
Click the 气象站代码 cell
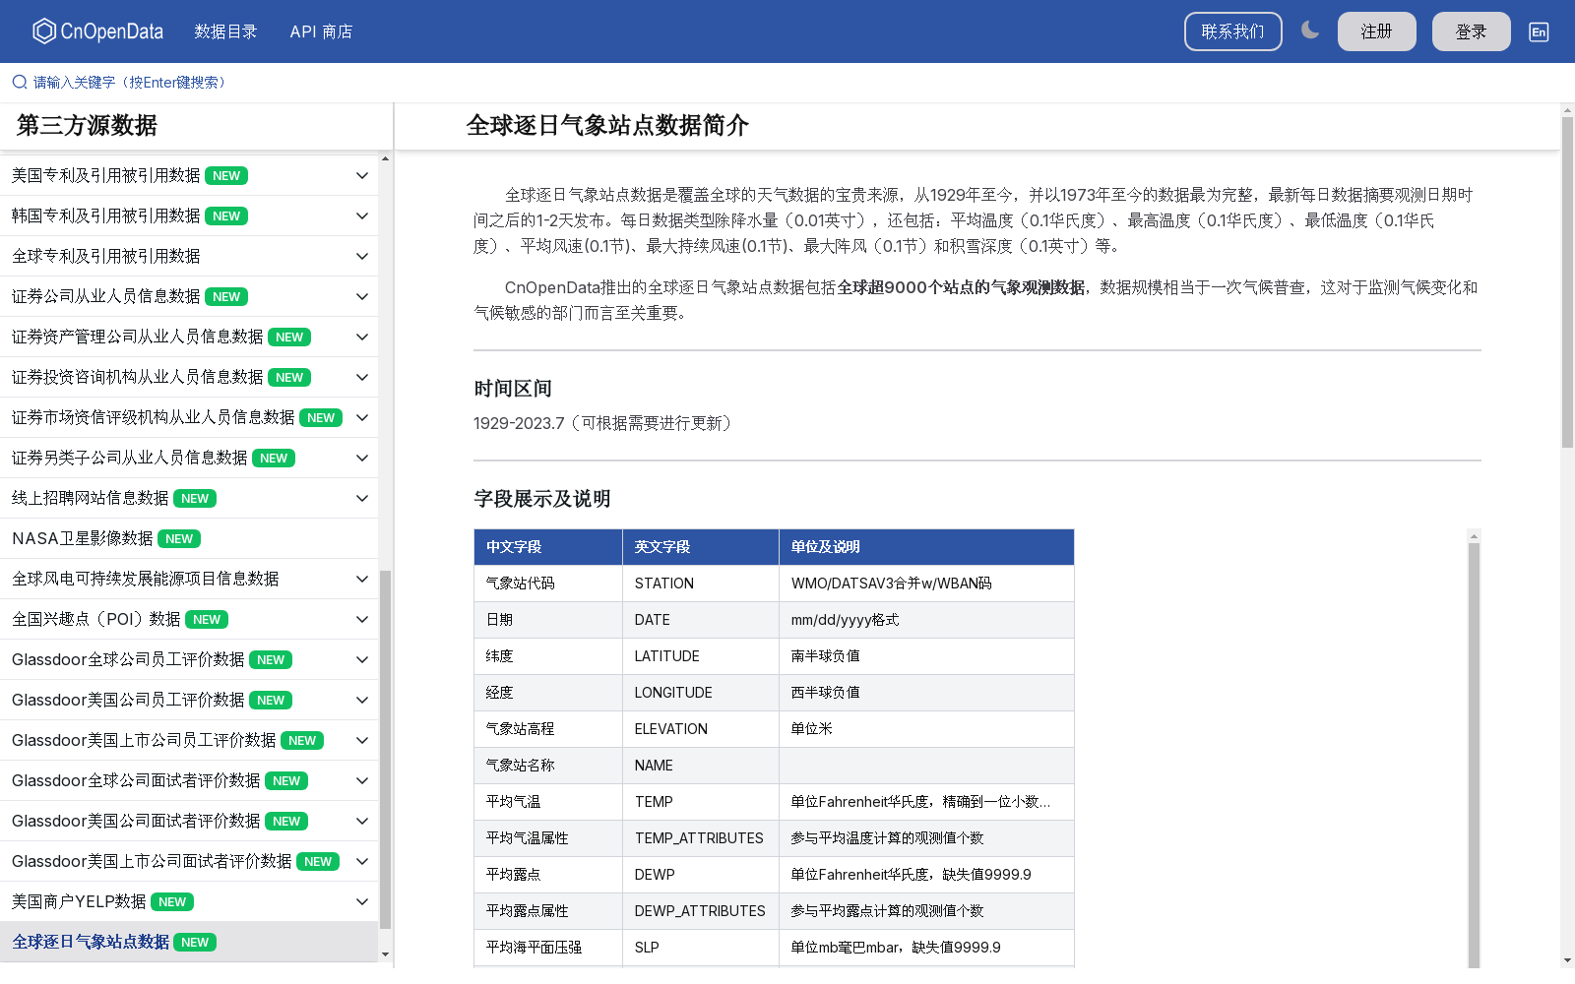pos(548,584)
